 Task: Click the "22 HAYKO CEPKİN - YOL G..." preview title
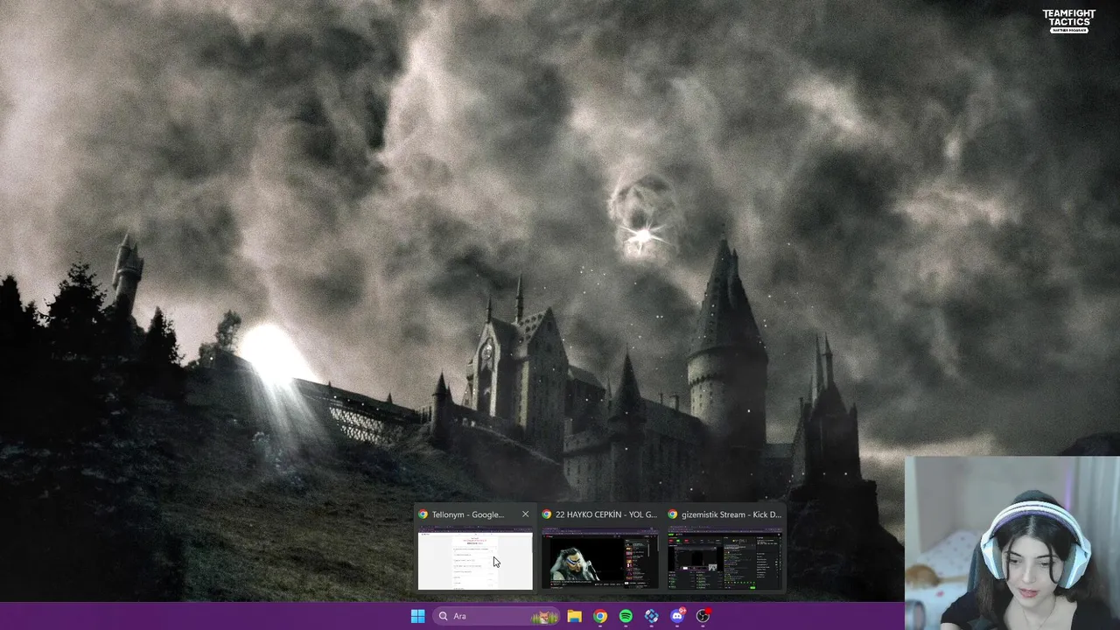point(605,514)
